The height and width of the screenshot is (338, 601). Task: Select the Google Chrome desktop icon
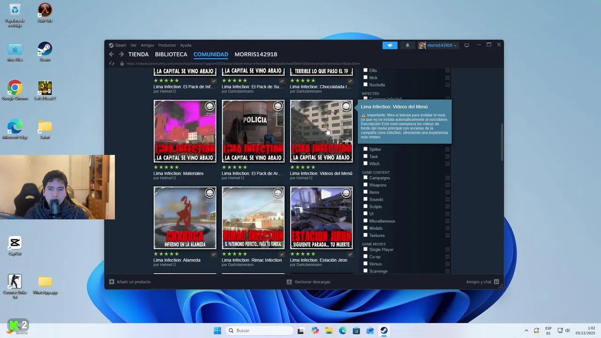15,91
